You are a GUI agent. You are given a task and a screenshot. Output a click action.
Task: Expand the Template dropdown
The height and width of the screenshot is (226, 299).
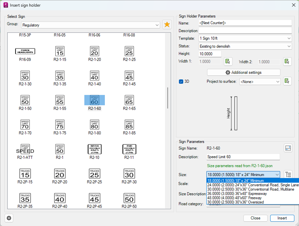click(x=245, y=38)
